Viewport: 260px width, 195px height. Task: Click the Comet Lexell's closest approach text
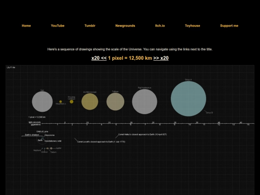click(x=101, y=142)
